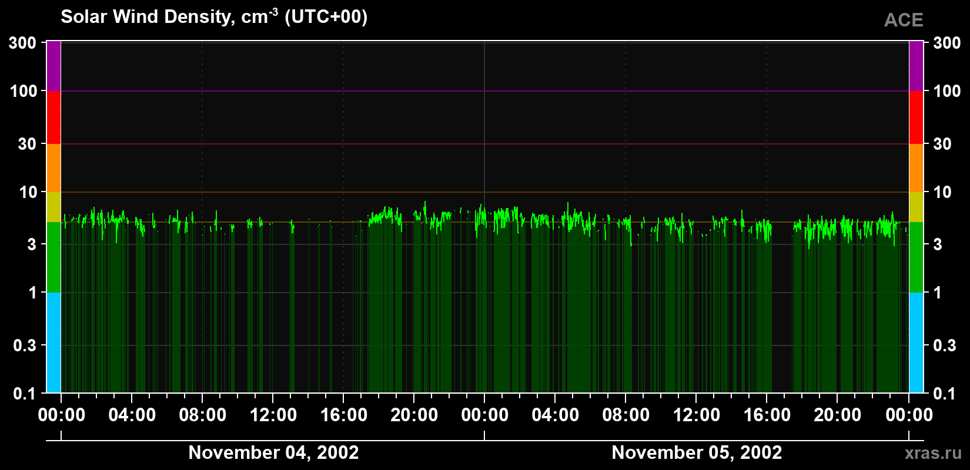Image resolution: width=970 pixels, height=470 pixels.
Task: Select the "16:00" time label for November 05
Action: tap(767, 415)
